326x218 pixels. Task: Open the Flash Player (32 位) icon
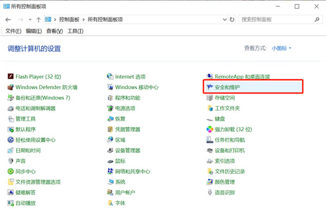coord(11,77)
